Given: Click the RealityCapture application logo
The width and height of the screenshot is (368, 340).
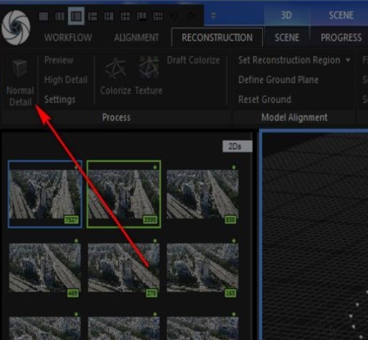Looking at the screenshot, I should tap(16, 28).
